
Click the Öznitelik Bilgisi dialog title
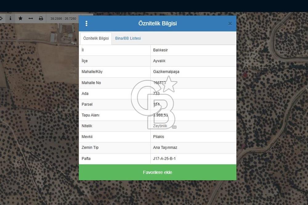click(157, 23)
